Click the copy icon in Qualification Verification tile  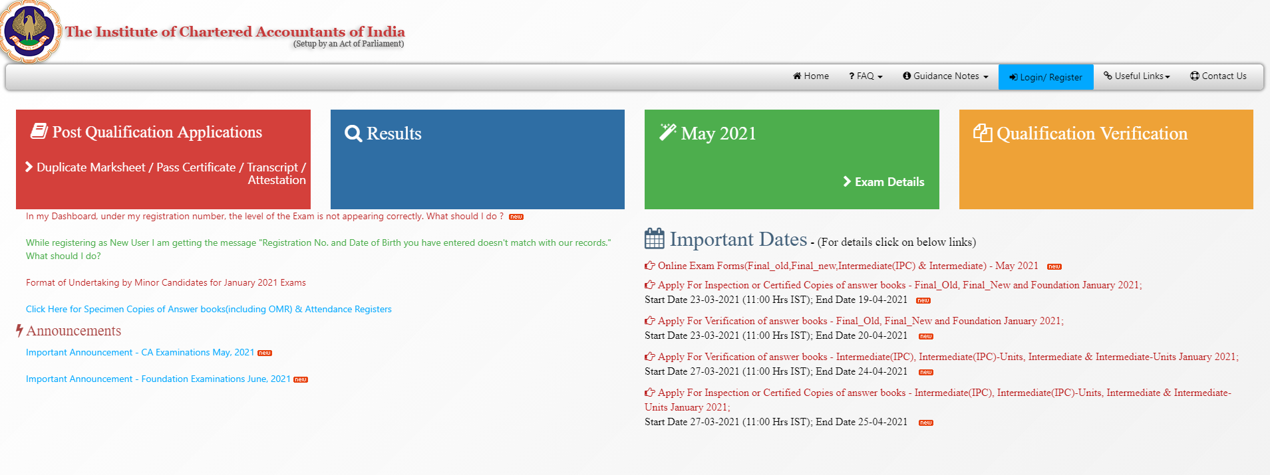983,132
